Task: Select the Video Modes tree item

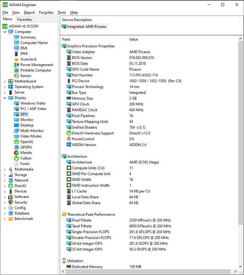Action: [x=31, y=136]
